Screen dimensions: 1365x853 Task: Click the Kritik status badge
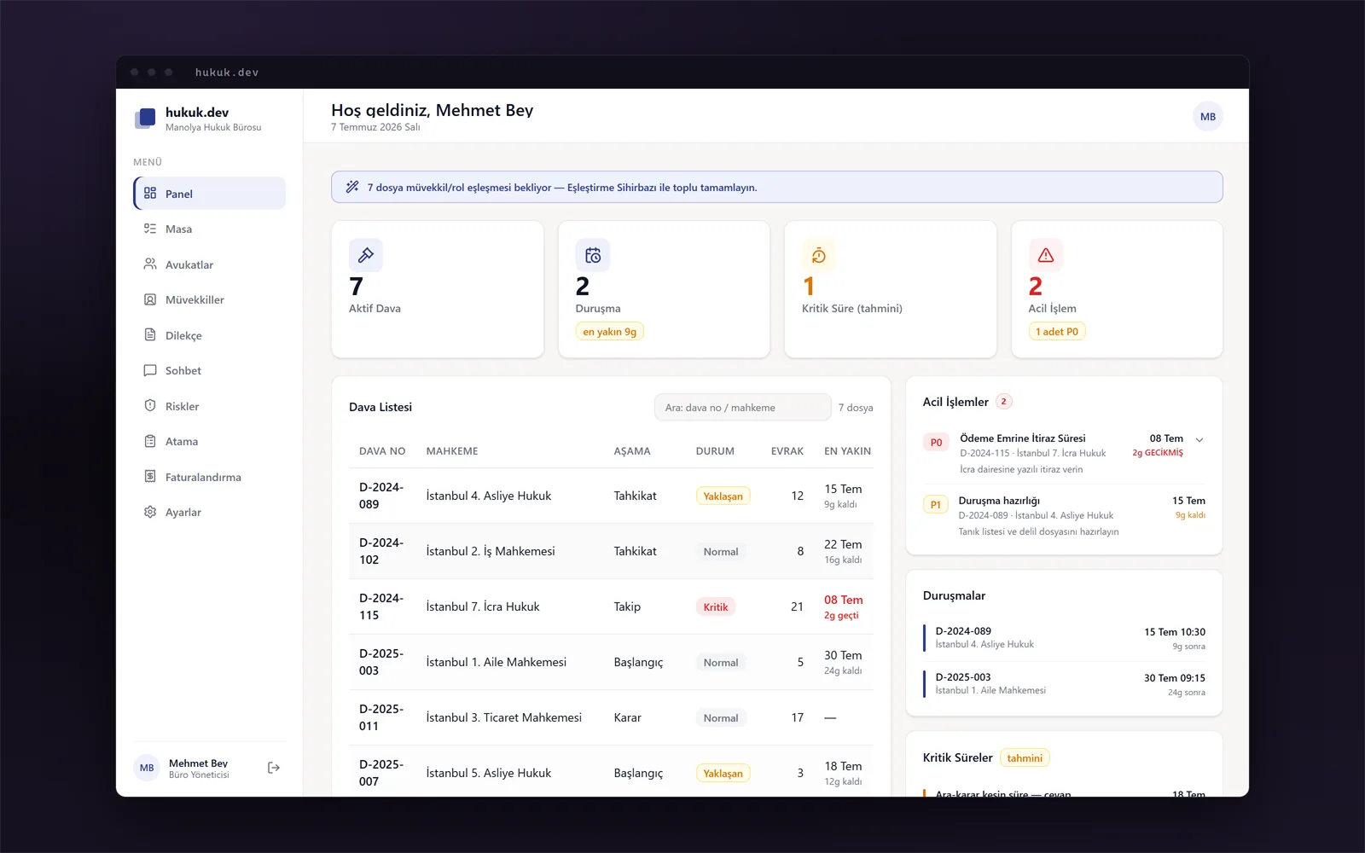tap(716, 607)
